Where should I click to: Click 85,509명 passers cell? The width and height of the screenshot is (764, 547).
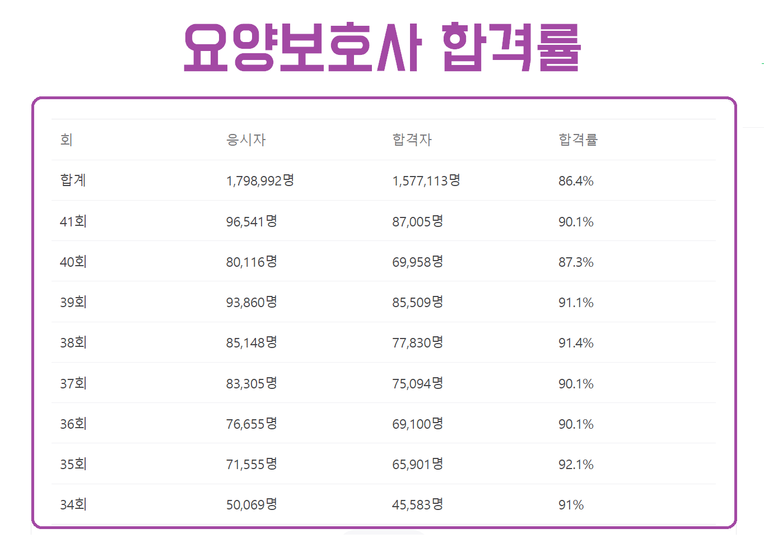coord(418,302)
